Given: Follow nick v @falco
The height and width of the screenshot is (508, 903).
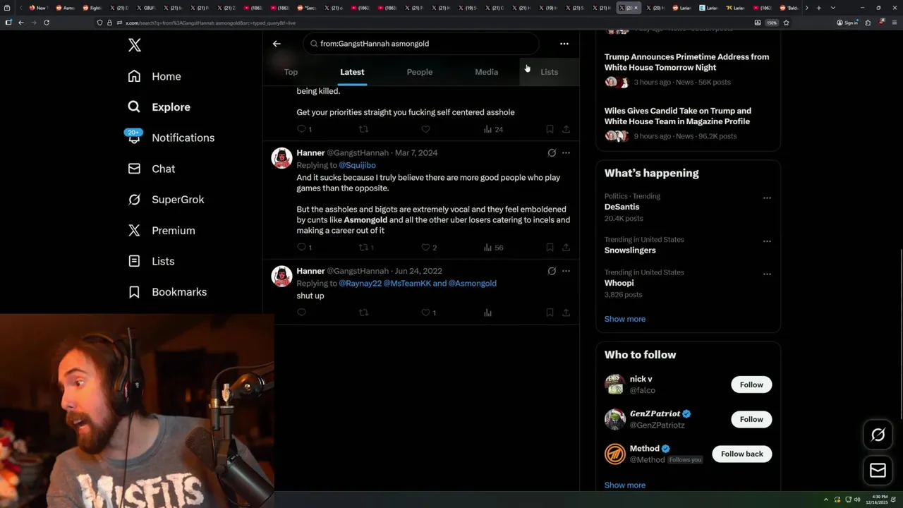Looking at the screenshot, I should click(x=751, y=385).
